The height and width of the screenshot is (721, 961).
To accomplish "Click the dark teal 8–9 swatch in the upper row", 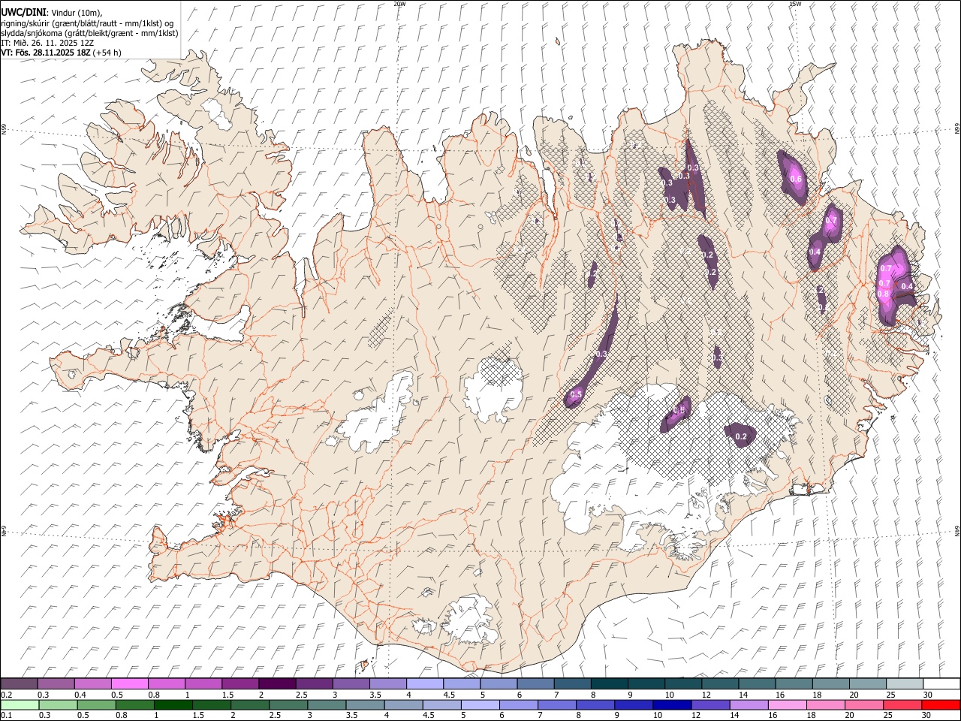I will tap(609, 683).
